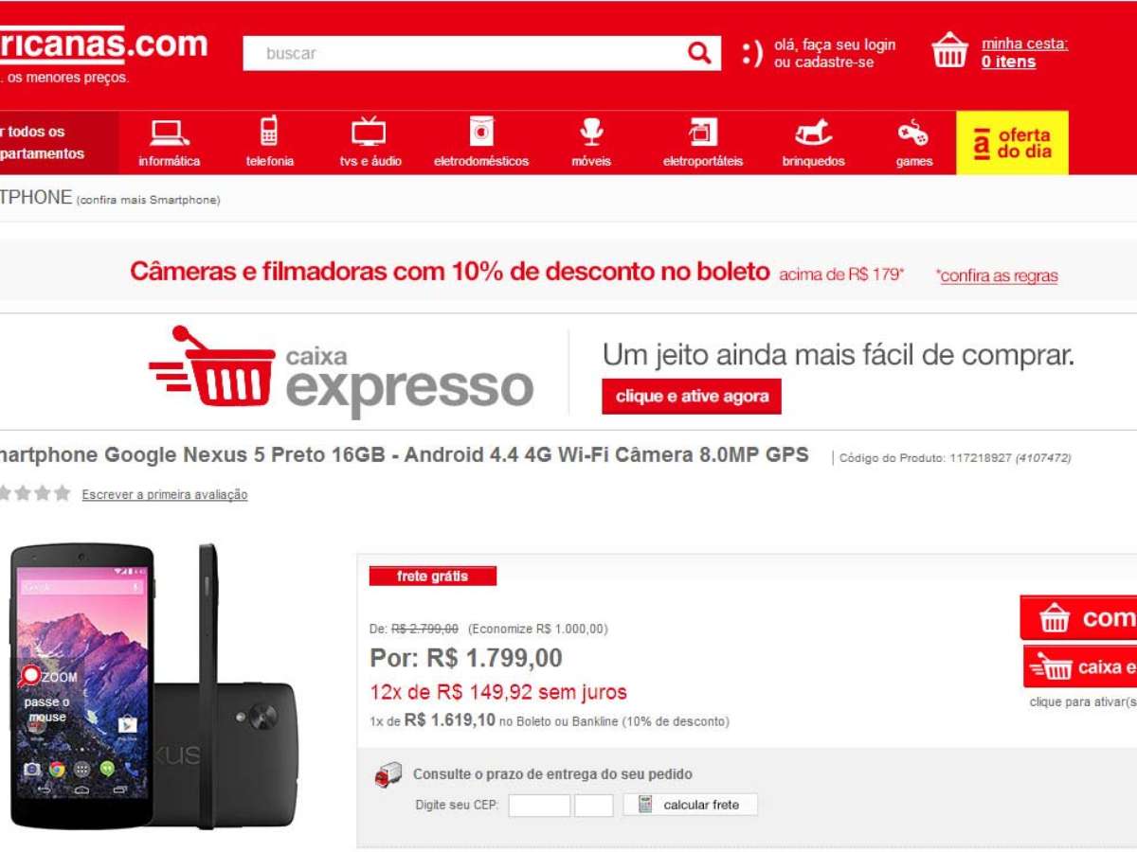Open the eletroportáteis category
1137x852 pixels.
(703, 143)
